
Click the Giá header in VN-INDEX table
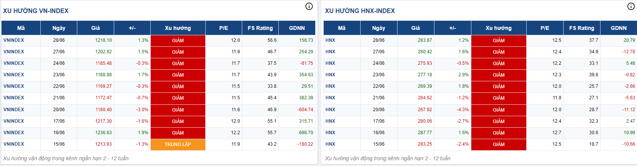[x=95, y=28]
